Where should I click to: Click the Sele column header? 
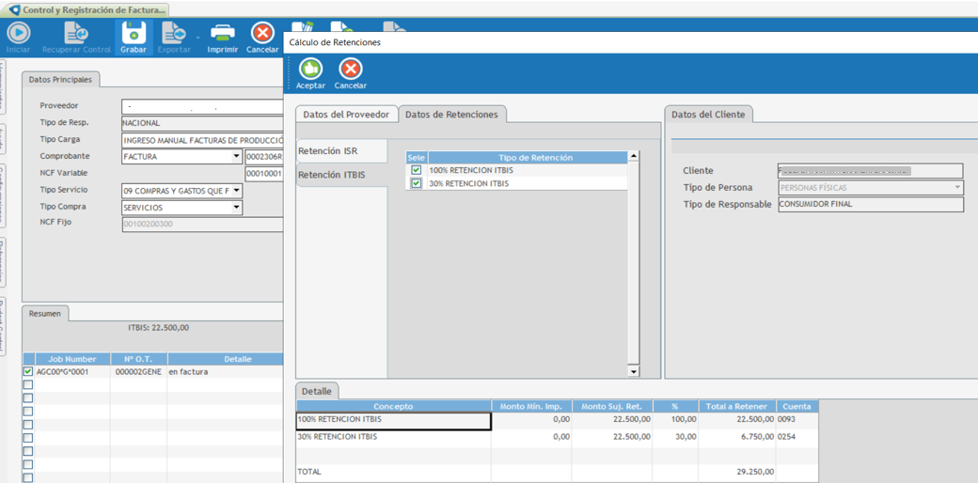click(x=416, y=158)
